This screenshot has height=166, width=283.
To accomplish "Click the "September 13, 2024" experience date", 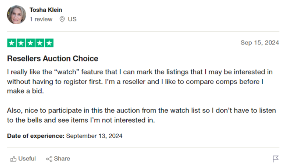I will click(x=94, y=136).
